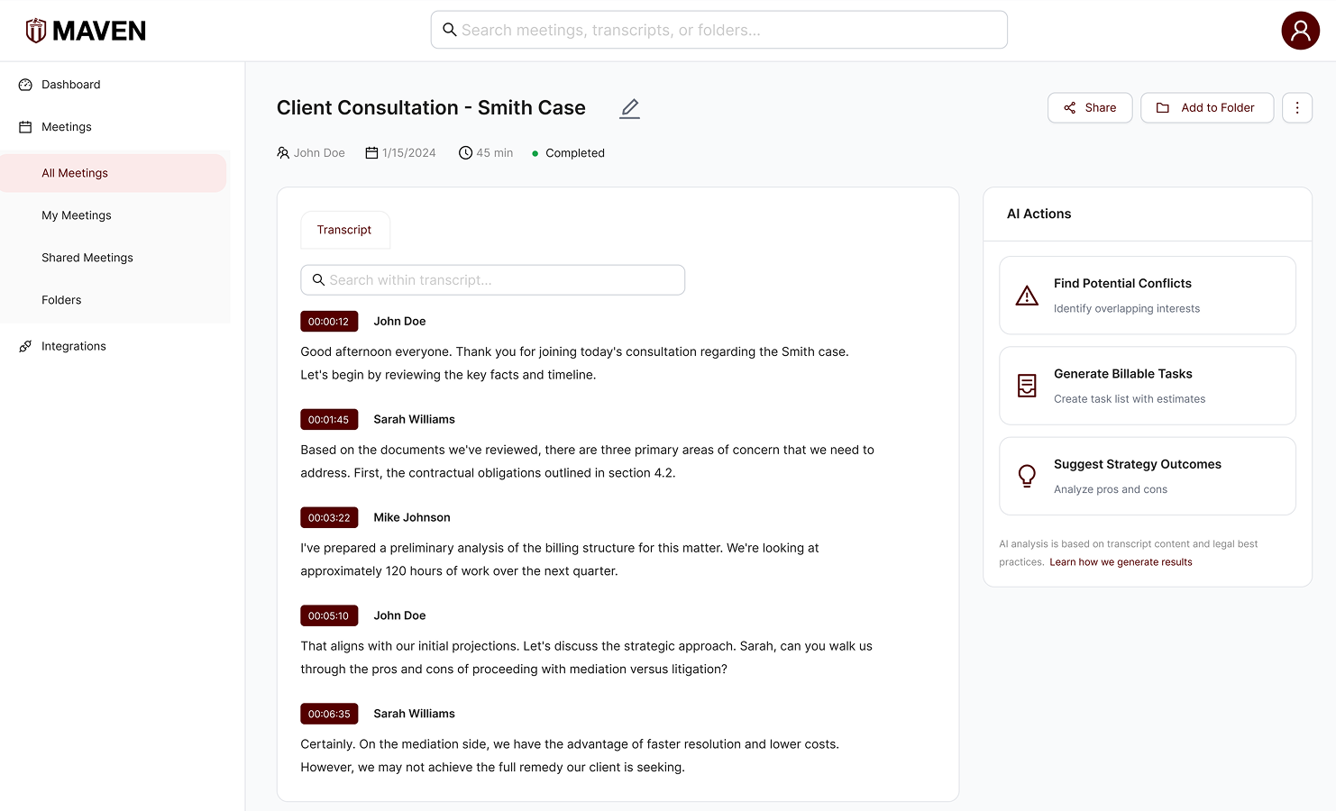Screen dimensions: 1336x811
Task: Navigate to Folders in the sidebar
Action: [61, 299]
